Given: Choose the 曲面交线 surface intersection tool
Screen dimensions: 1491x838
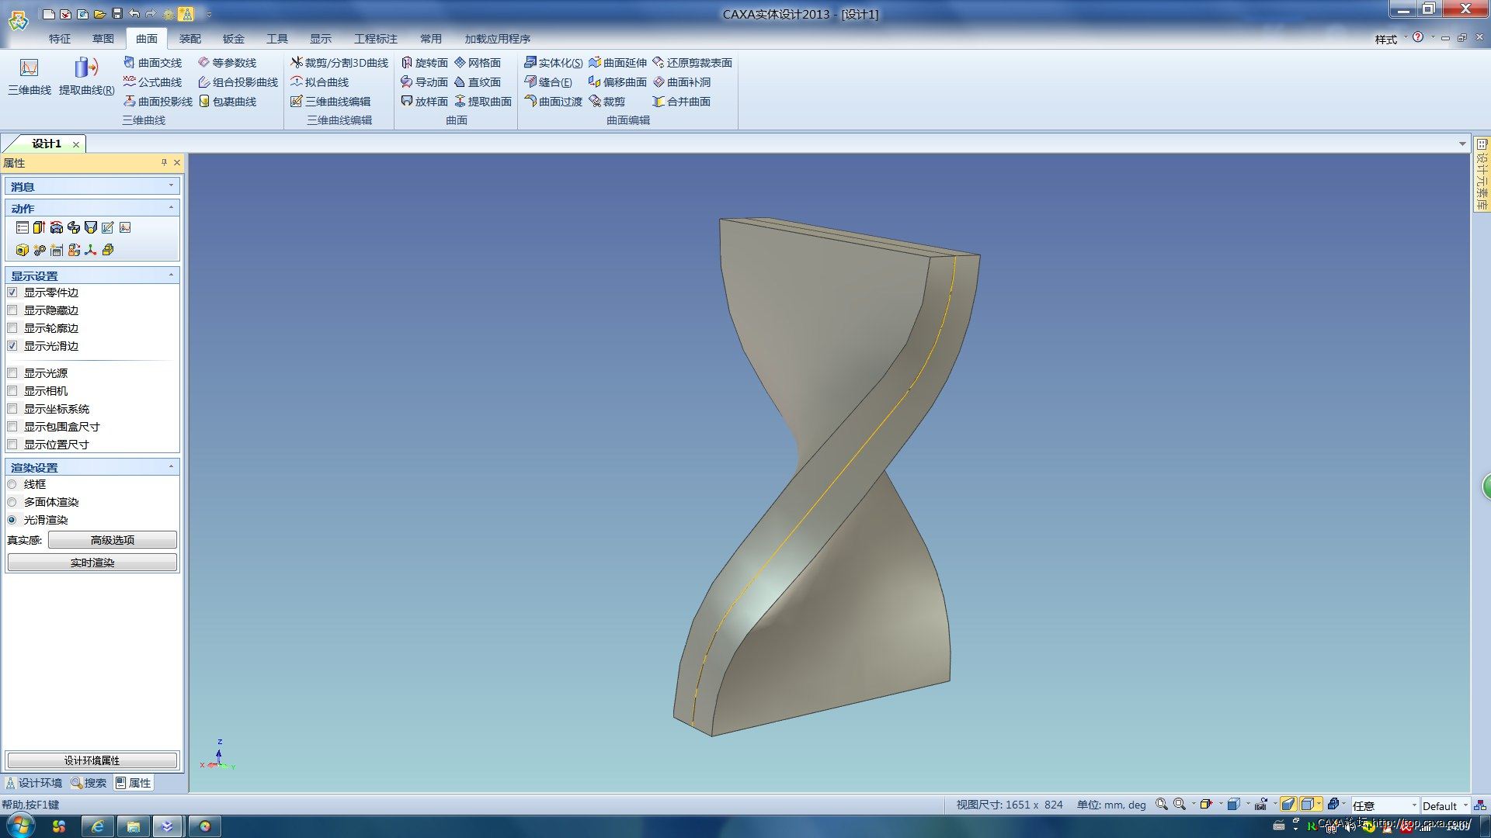Looking at the screenshot, I should pyautogui.click(x=152, y=63).
